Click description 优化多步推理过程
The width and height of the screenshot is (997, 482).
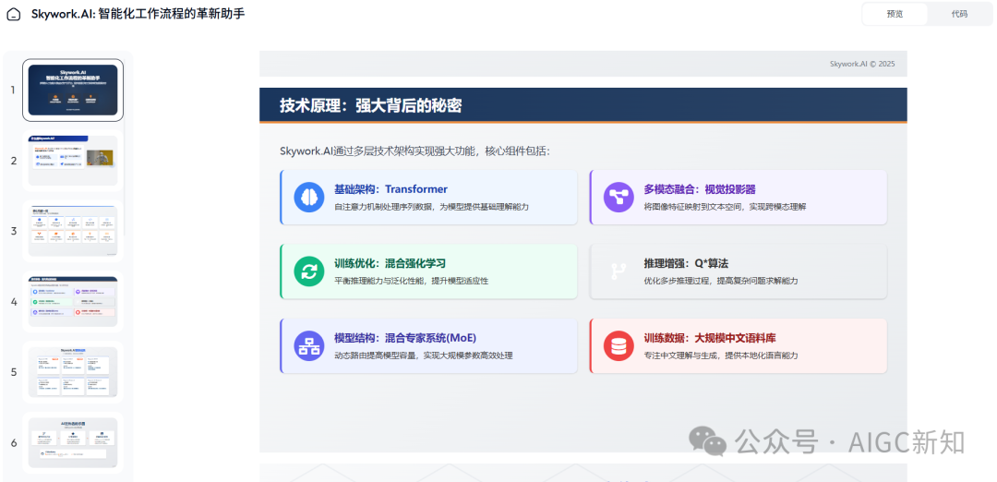[720, 281]
